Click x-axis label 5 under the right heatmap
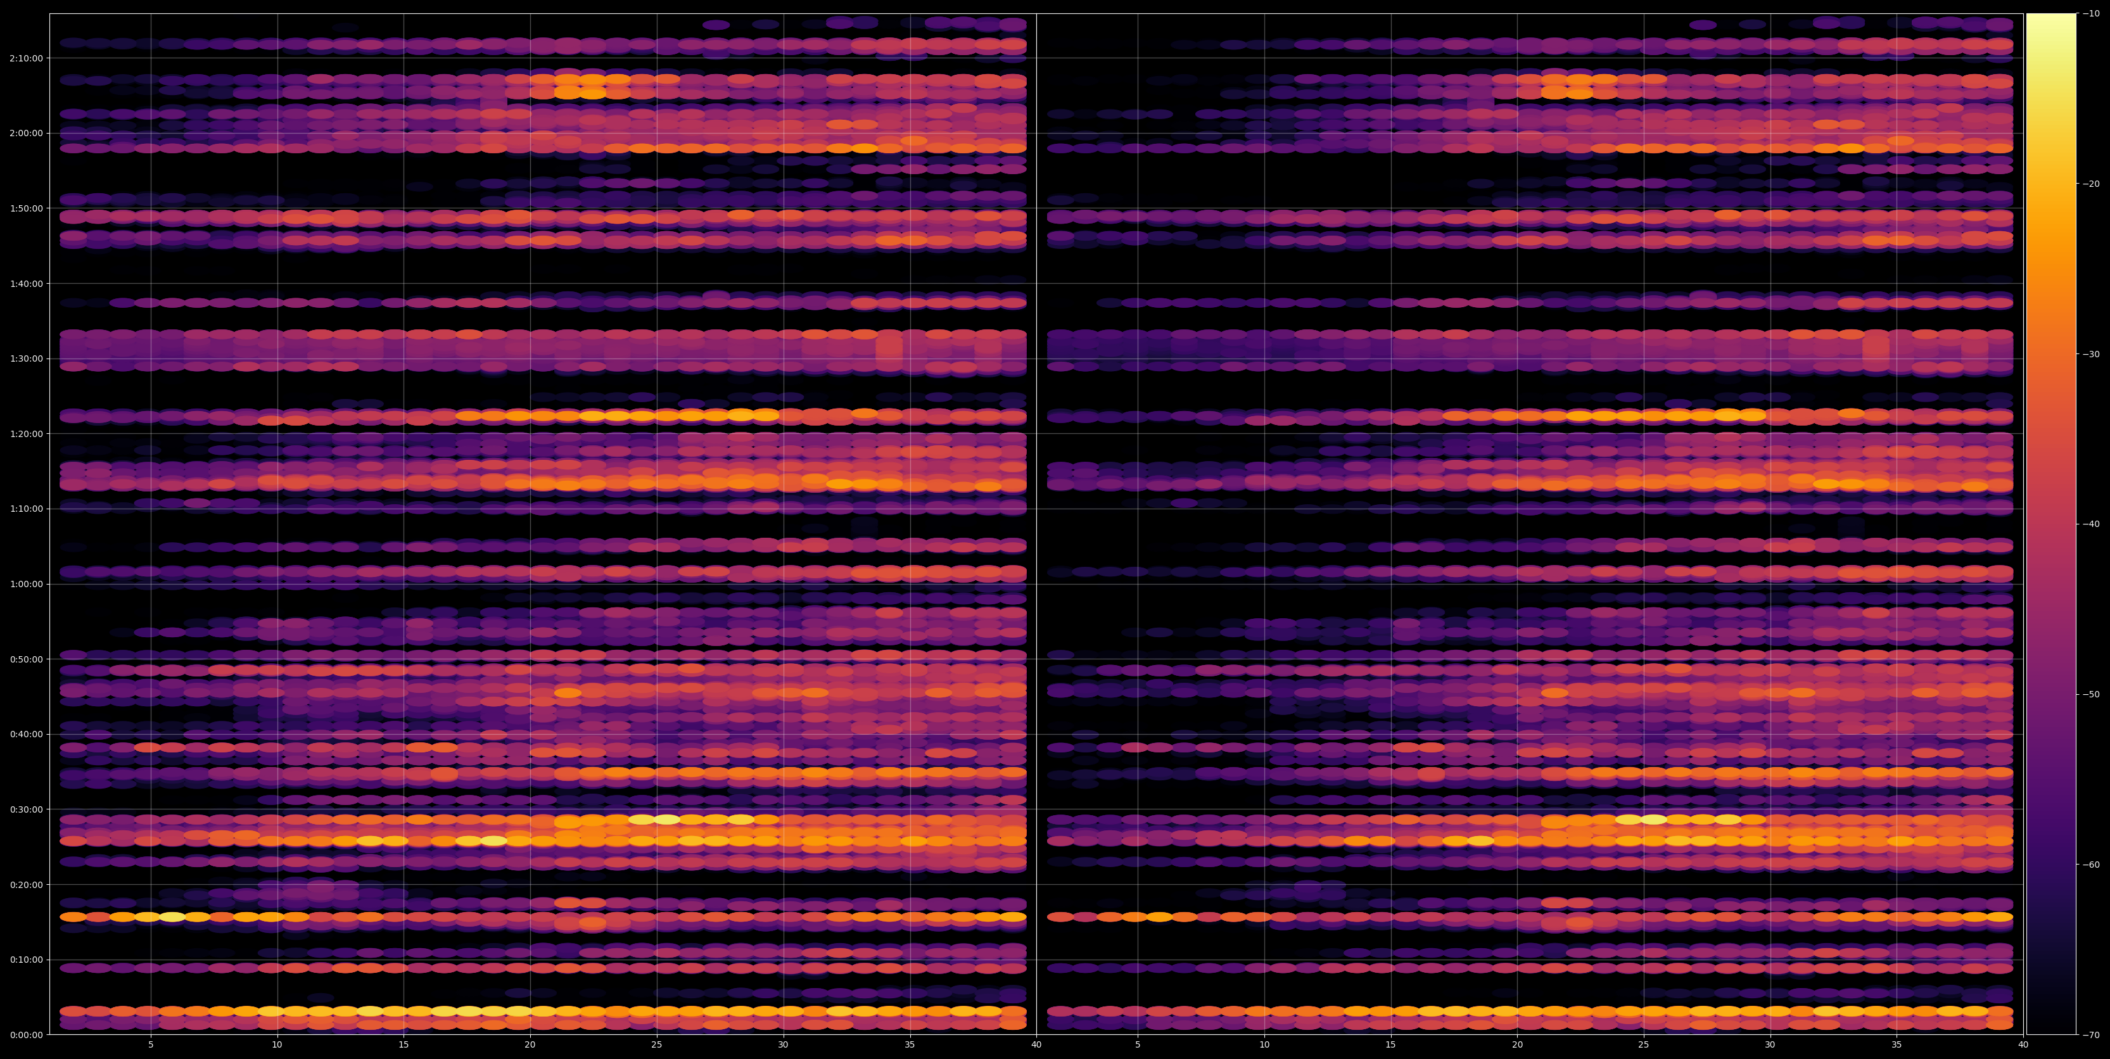2110x1059 pixels. click(x=1138, y=1045)
